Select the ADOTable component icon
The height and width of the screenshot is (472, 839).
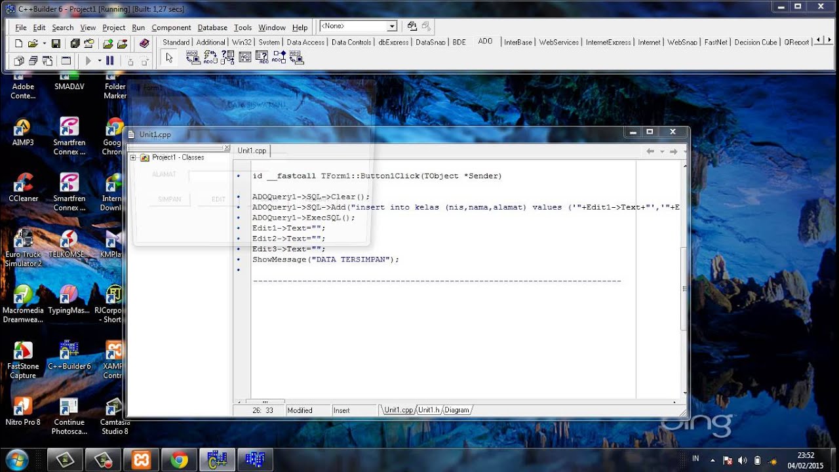click(x=244, y=58)
